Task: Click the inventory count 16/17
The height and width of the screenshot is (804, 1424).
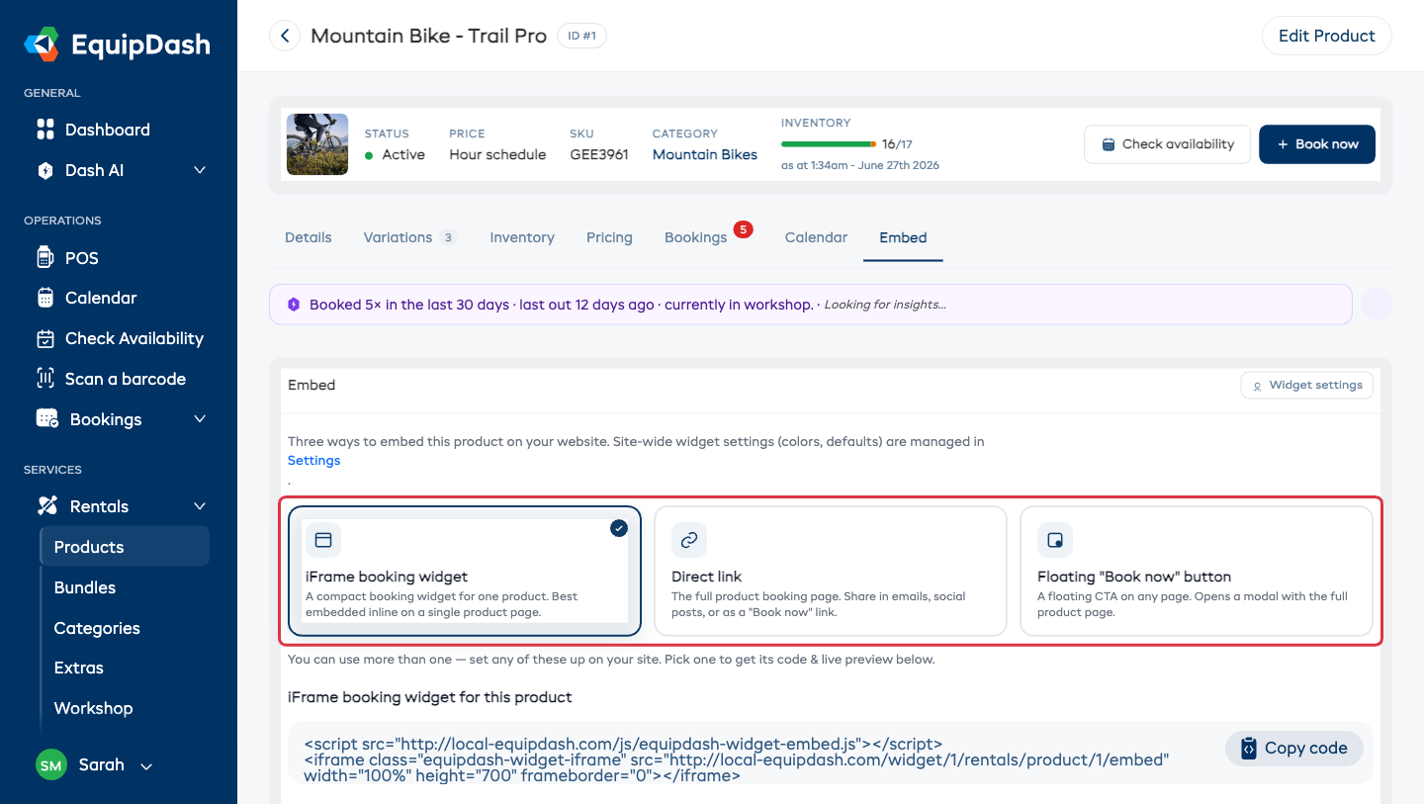Action: (897, 144)
